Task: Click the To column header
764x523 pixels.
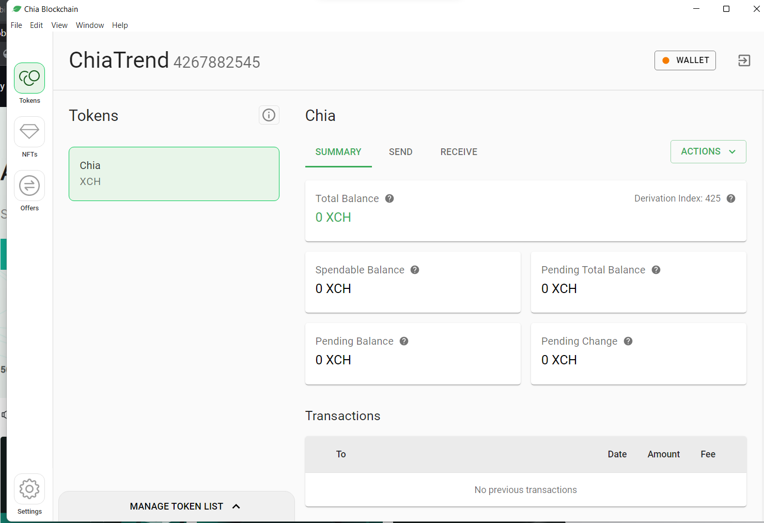Action: coord(341,454)
